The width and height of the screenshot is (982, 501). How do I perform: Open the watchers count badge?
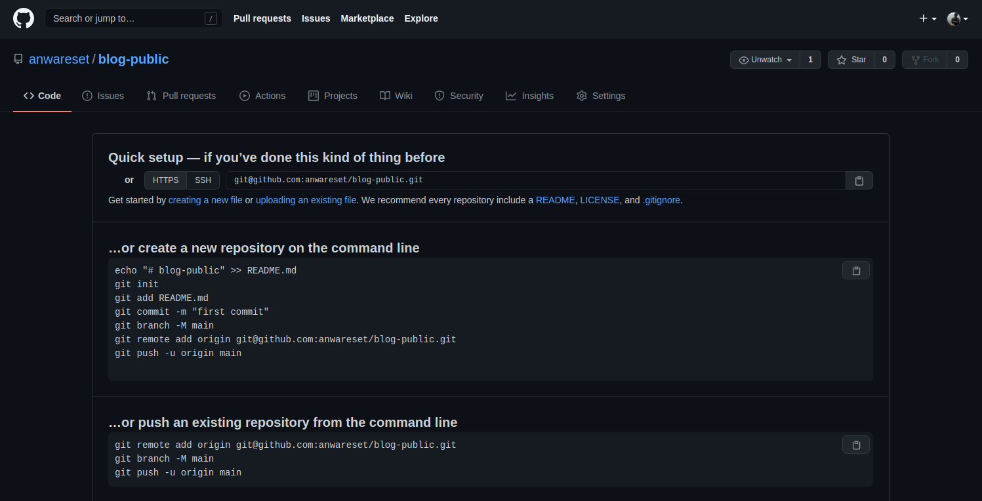pyautogui.click(x=810, y=60)
